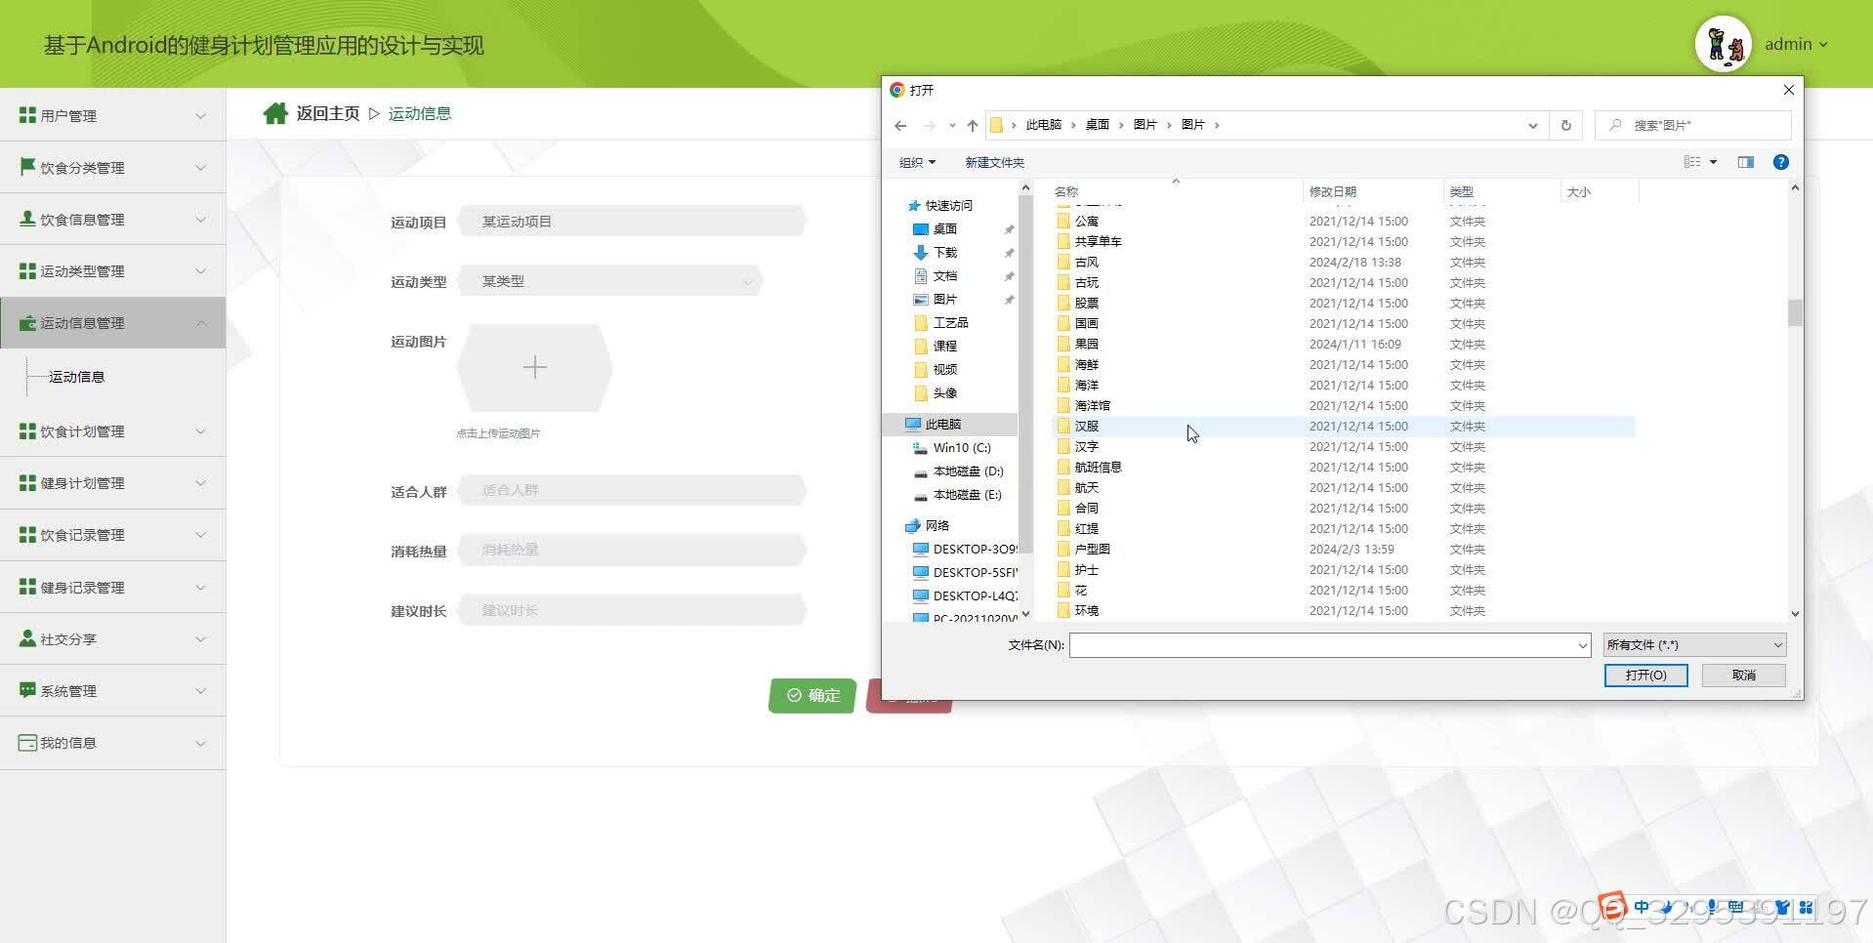This screenshot has width=1873, height=943.
Task: Click the 下载 download icon in quick access
Action: [x=920, y=252]
